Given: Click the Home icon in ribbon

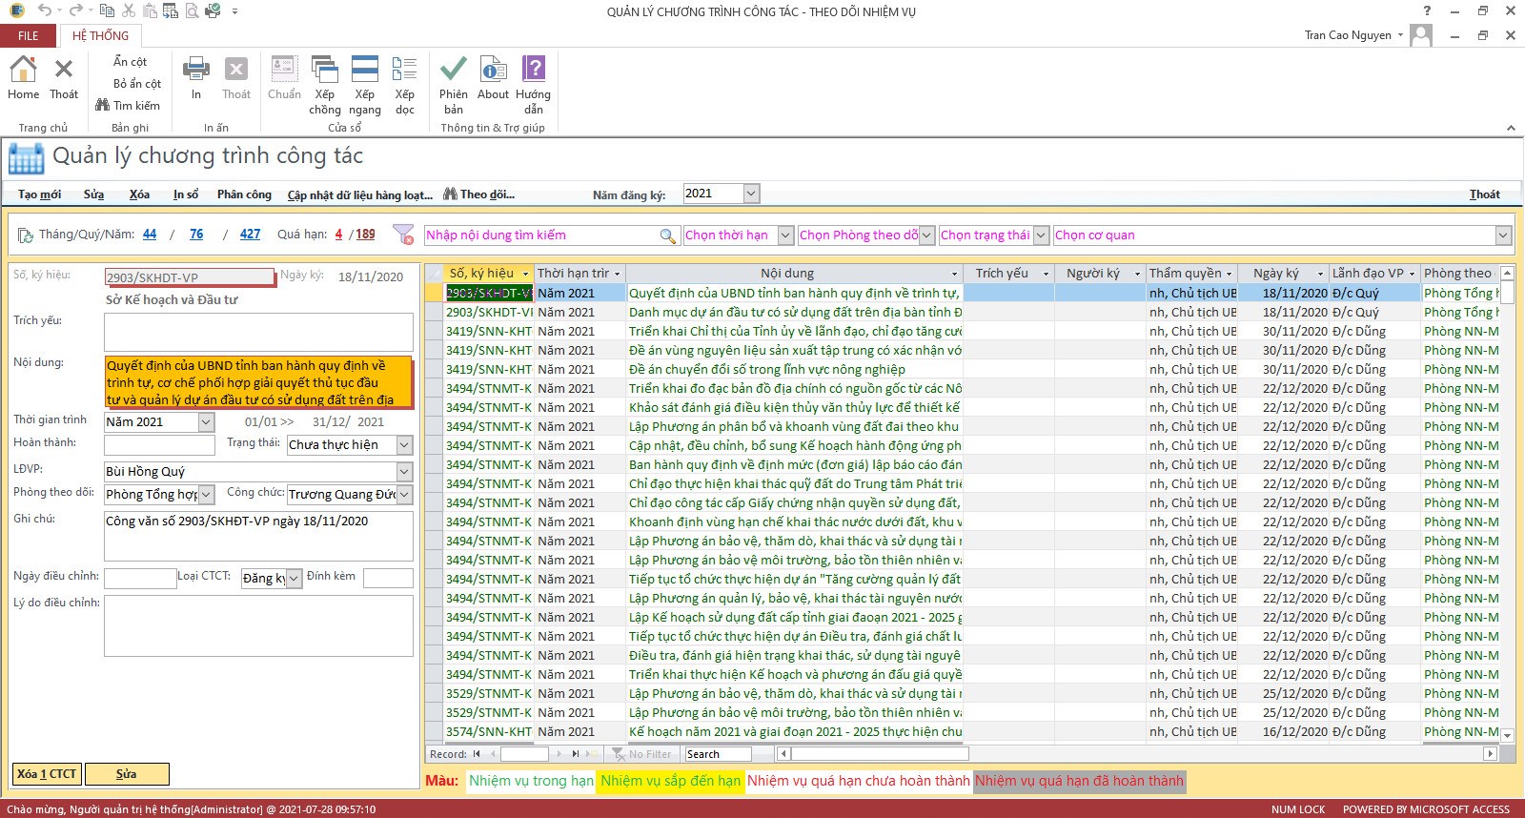Looking at the screenshot, I should pos(23,71).
